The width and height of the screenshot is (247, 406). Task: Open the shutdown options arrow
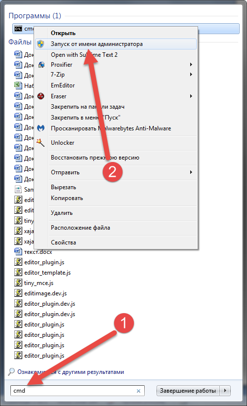[x=225, y=391]
